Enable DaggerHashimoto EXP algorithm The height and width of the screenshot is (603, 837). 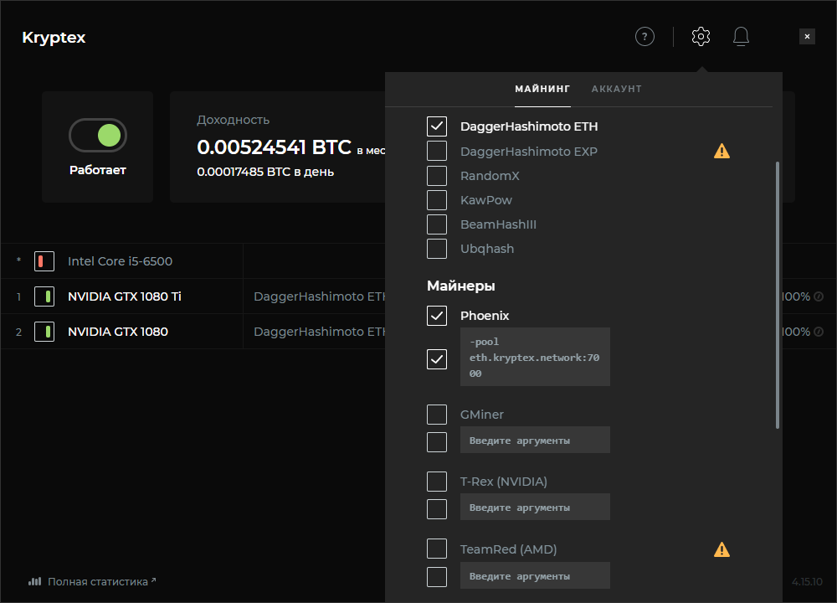[x=437, y=151]
